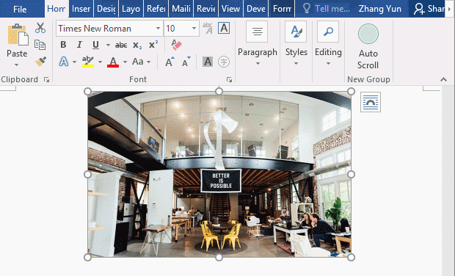Switch to the Insert tab
Image resolution: width=455 pixels, height=276 pixels.
[x=81, y=9]
